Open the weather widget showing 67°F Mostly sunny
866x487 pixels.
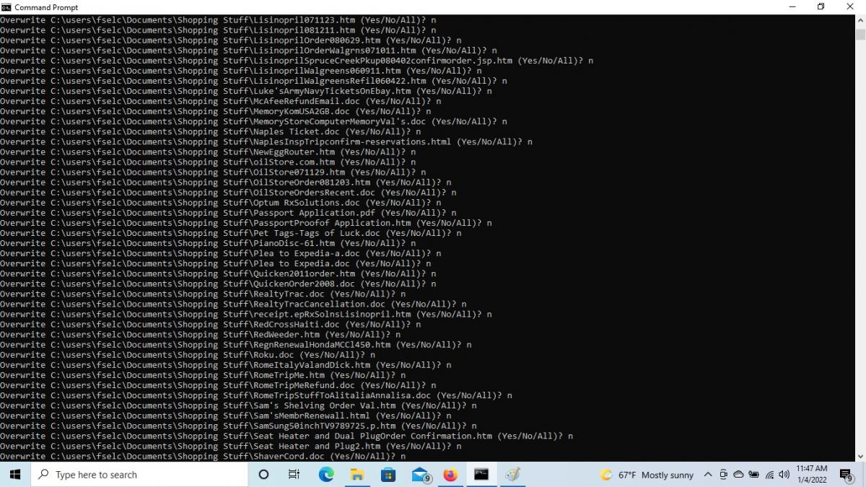(x=647, y=475)
